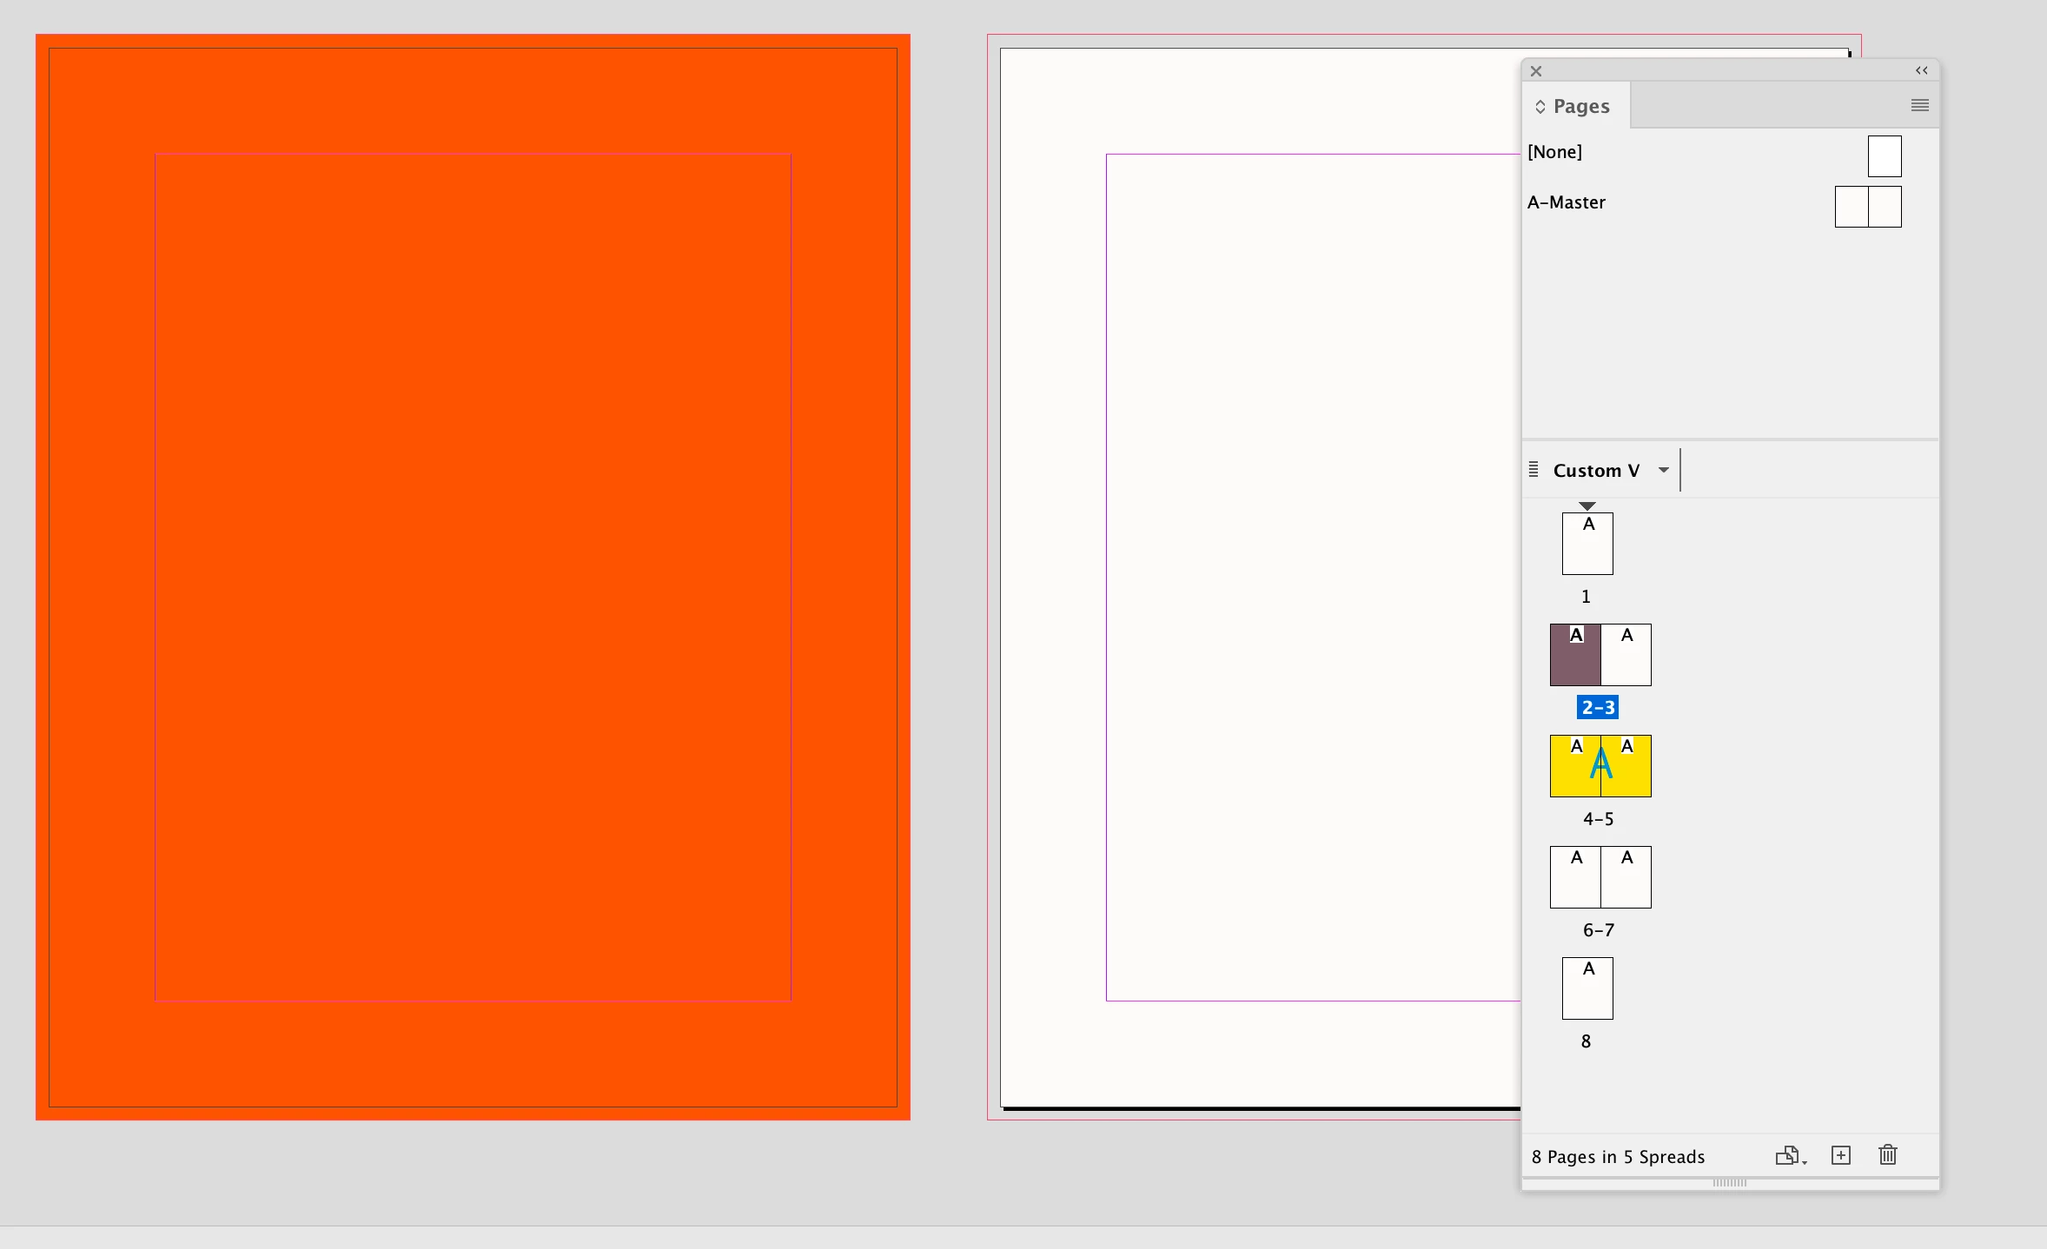Select the A-Master label
The width and height of the screenshot is (2047, 1249).
1567,202
